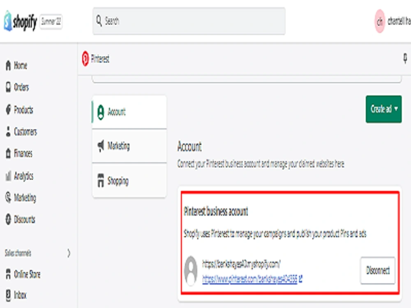Click the Inbox icon
The width and height of the screenshot is (411, 308).
[x=8, y=295]
